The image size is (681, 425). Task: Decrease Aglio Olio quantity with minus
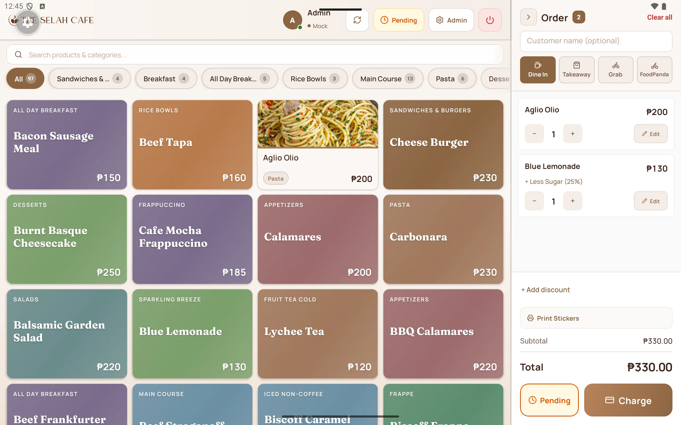pyautogui.click(x=534, y=134)
